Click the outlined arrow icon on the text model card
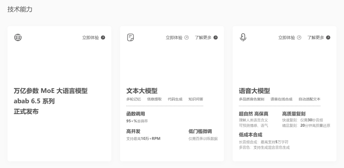 click(x=187, y=38)
